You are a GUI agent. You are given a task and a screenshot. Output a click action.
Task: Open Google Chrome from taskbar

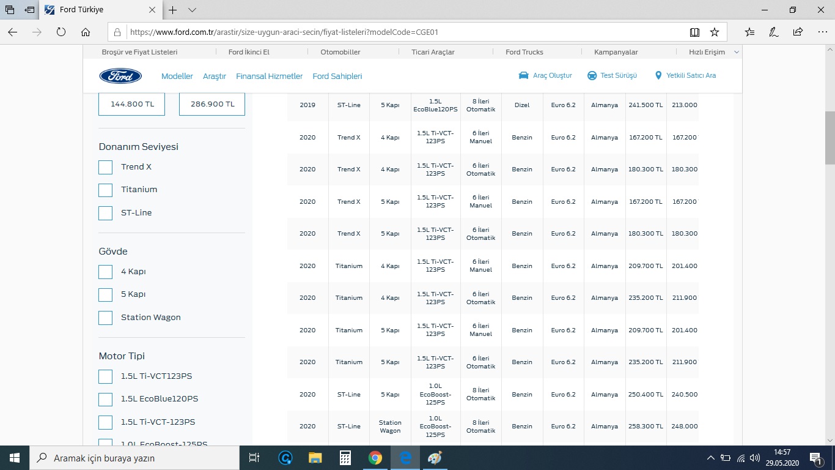coord(375,458)
